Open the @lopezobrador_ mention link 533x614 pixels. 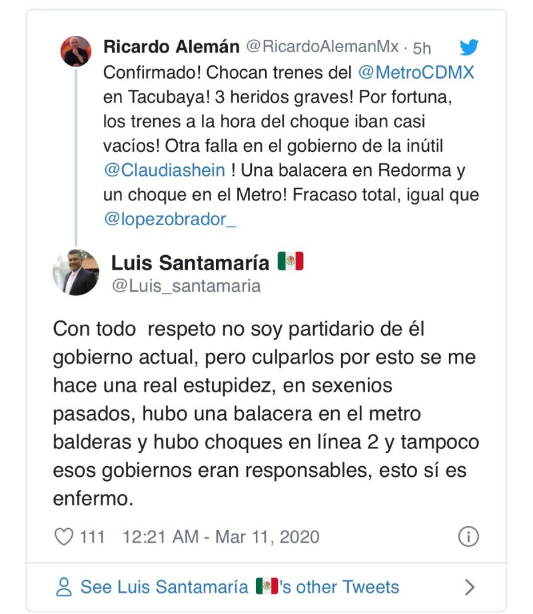coord(170,219)
